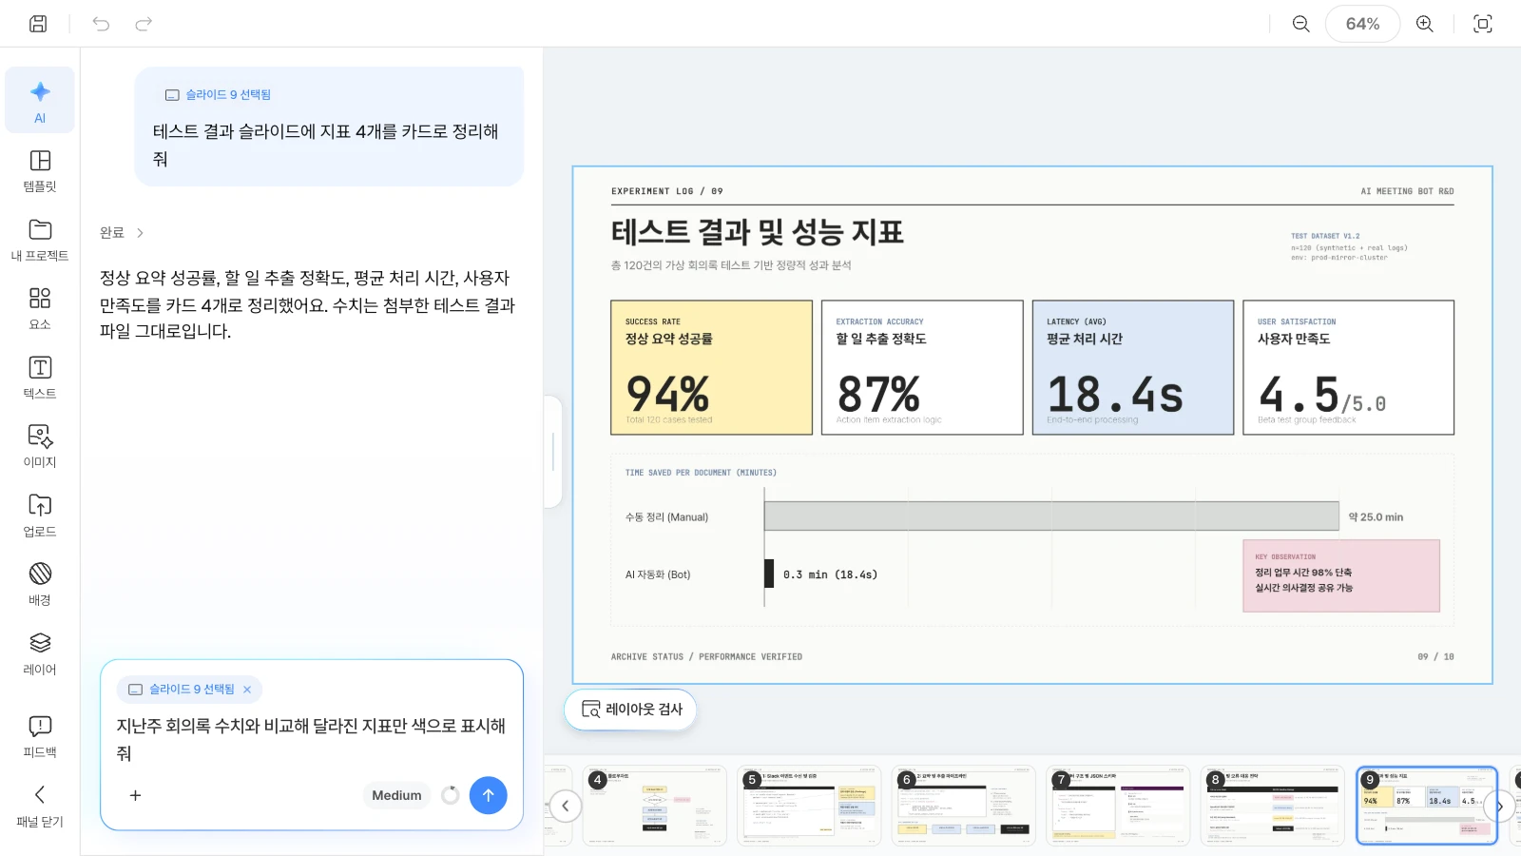Image resolution: width=1521 pixels, height=856 pixels.
Task: Open the 이미지 image panel
Action: point(40,446)
